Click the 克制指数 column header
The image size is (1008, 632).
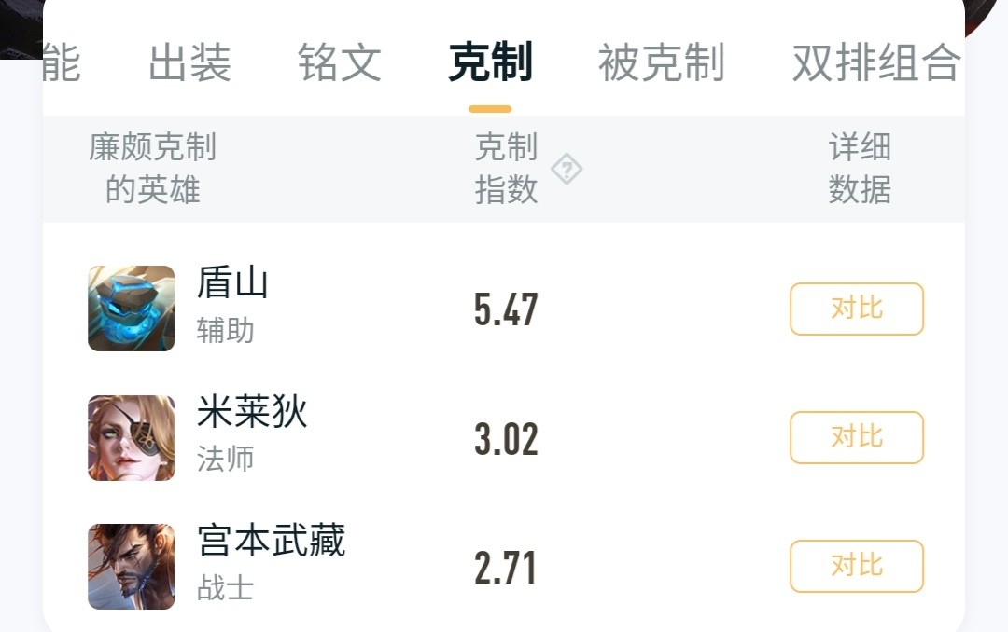pos(506,169)
